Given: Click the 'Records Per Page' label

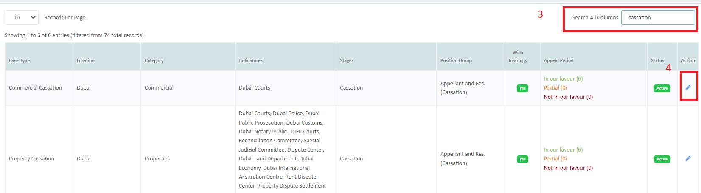Looking at the screenshot, I should pyautogui.click(x=65, y=18).
